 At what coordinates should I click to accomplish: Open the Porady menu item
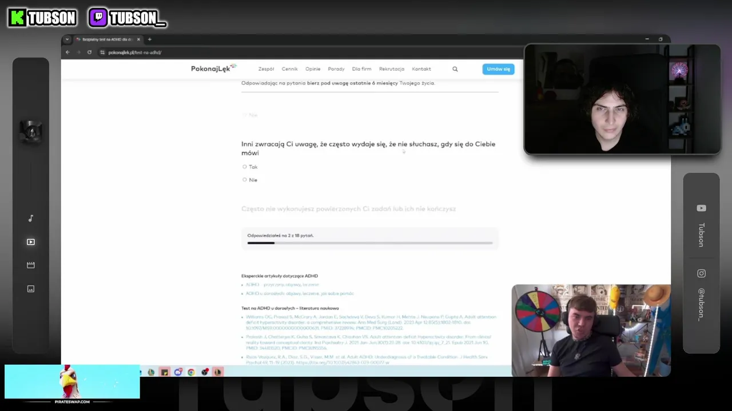(x=336, y=69)
